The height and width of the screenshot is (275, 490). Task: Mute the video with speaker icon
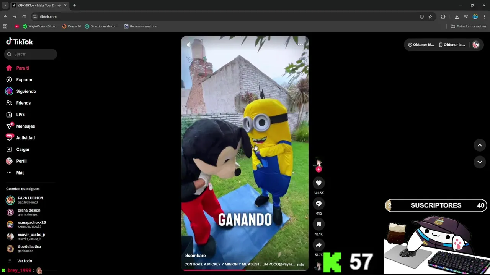(x=189, y=45)
